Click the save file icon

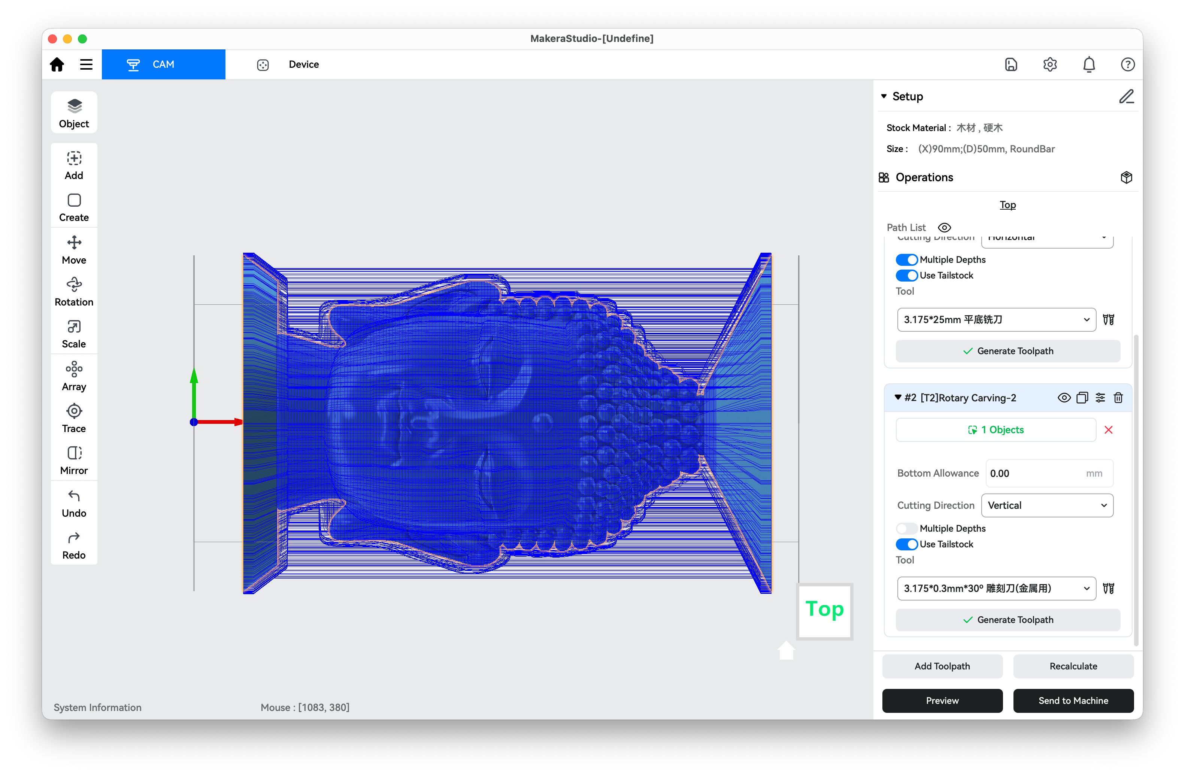[1011, 64]
